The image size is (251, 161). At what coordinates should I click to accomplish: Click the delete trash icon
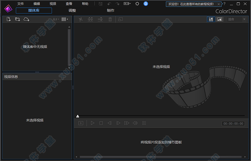110,19
